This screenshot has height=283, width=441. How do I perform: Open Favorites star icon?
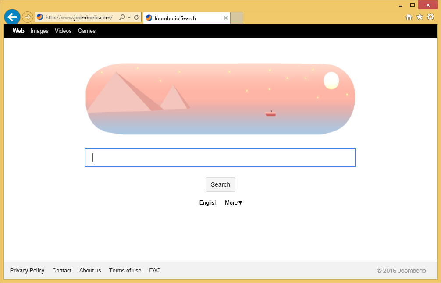point(420,17)
